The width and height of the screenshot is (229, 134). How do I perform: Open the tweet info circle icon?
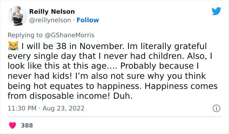pyautogui.click(x=216, y=108)
